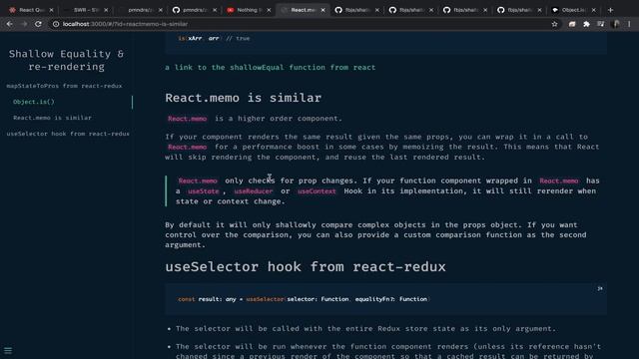The height and width of the screenshot is (359, 639).
Task: Close the active React.memo tab
Action: 322,10
